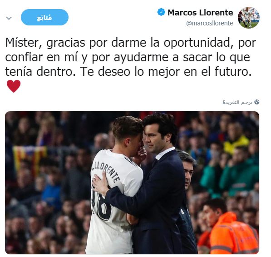Image resolution: width=271 pixels, height=257 pixels.
Task: Select ترجم التغريدة to translate the tweet
Action: point(237,102)
